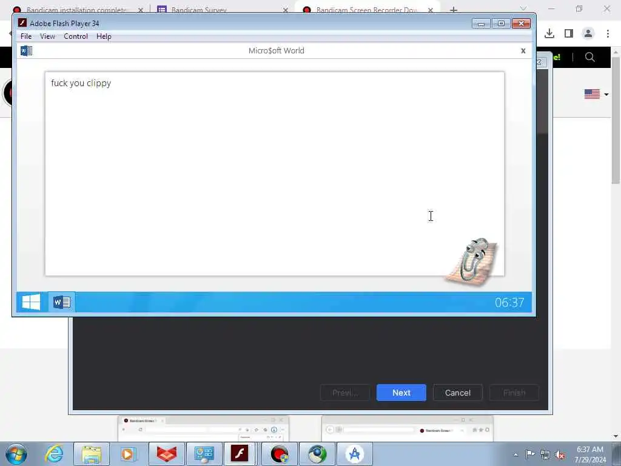
Task: Open the browser profile avatar
Action: coord(588,34)
